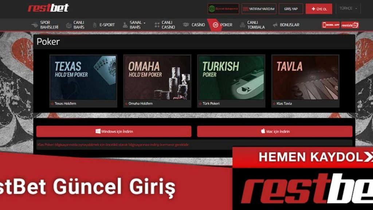Click the balls icon beside Canlı Tombala
Image resolution: width=373 pixels, height=210 pixels.
coord(242,25)
